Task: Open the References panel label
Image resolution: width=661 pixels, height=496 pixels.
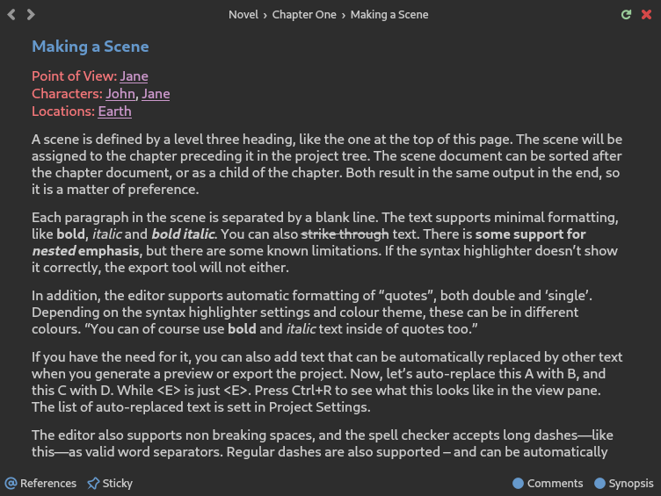Action: [x=48, y=483]
